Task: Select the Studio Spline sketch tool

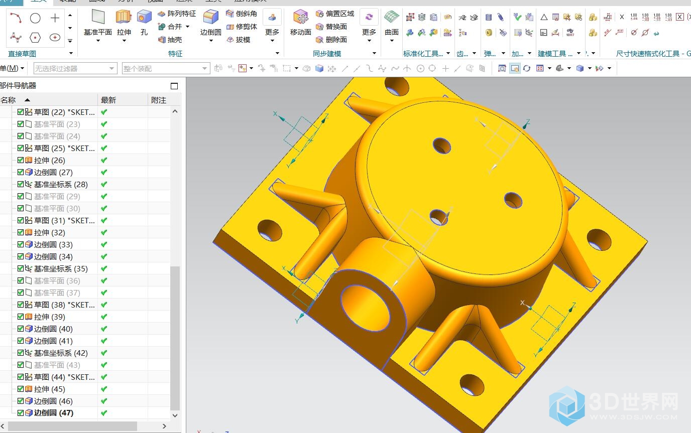Action: [x=16, y=38]
